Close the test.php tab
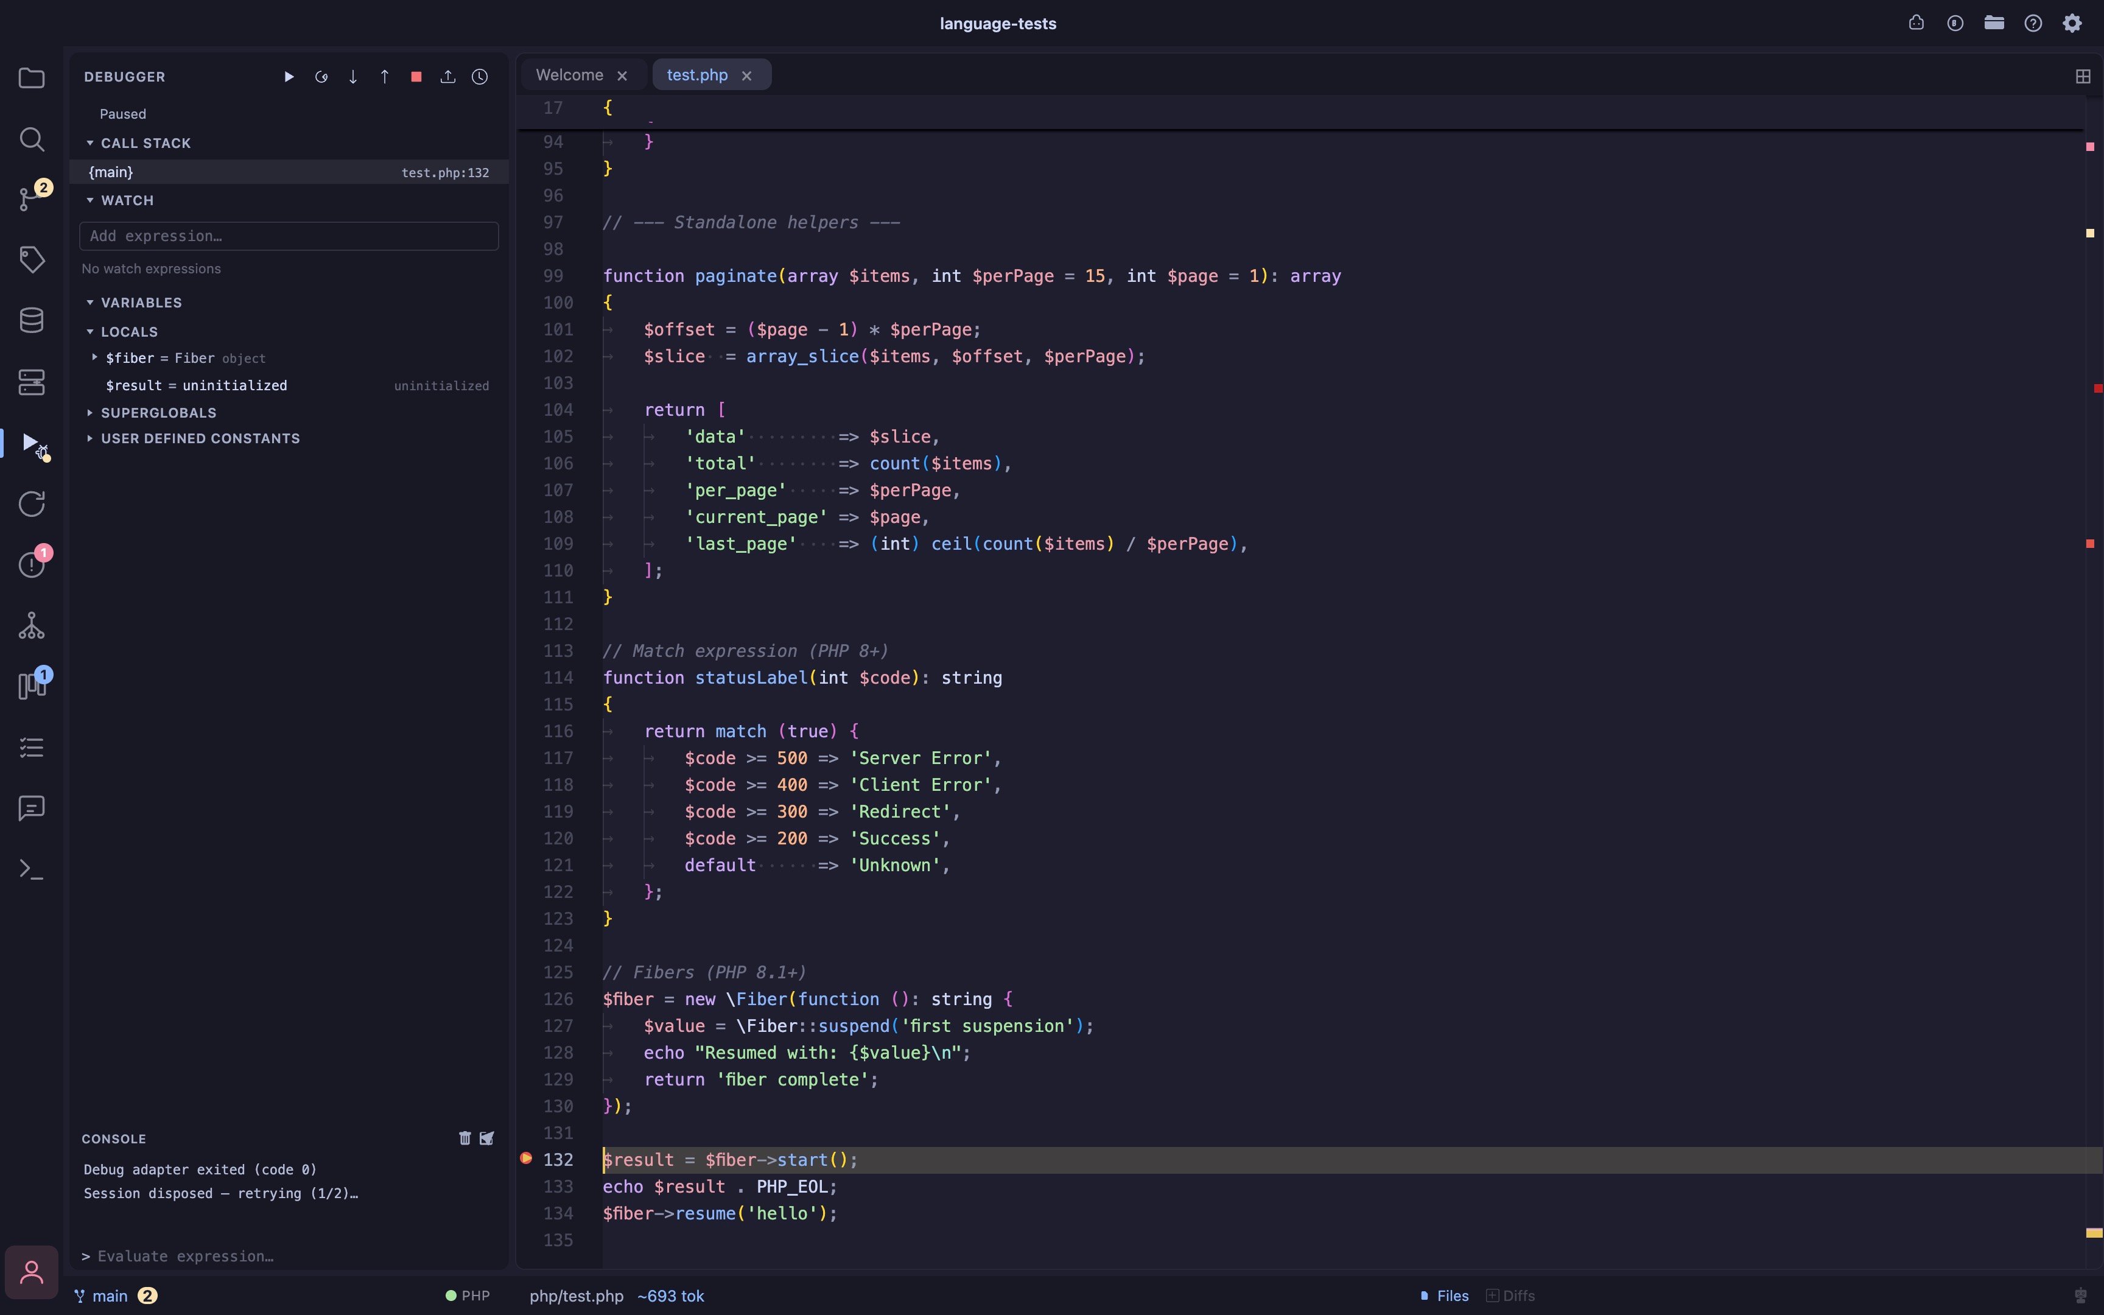The height and width of the screenshot is (1315, 2104). click(747, 75)
